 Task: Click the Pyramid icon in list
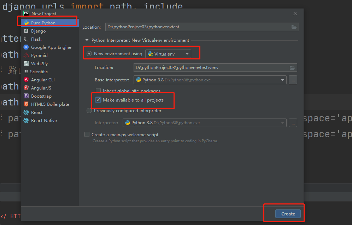click(26, 55)
